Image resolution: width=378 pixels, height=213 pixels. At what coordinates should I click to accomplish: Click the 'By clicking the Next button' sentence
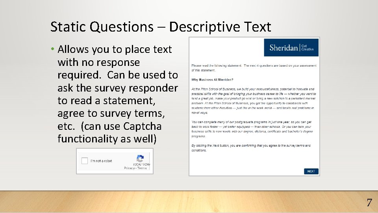251,148
